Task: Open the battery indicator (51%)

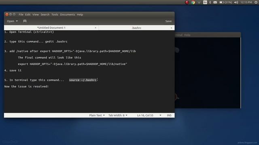Action: pos(226,2)
